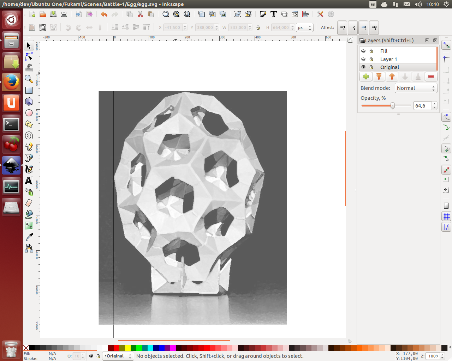Open the px units dropdown

click(305, 27)
